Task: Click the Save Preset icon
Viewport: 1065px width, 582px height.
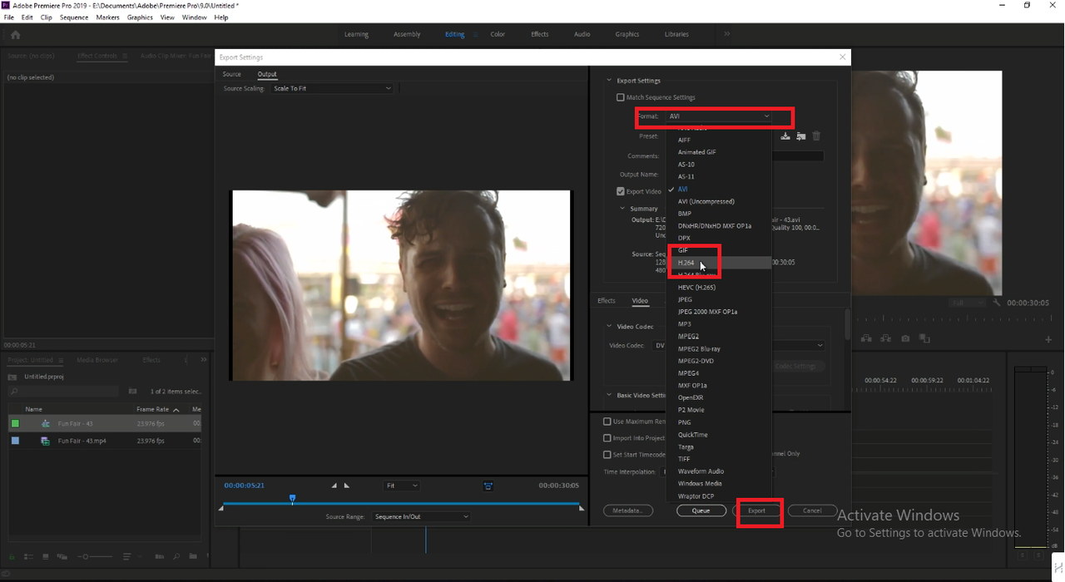Action: [785, 136]
